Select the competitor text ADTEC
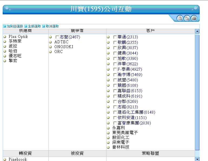 coord(61,42)
